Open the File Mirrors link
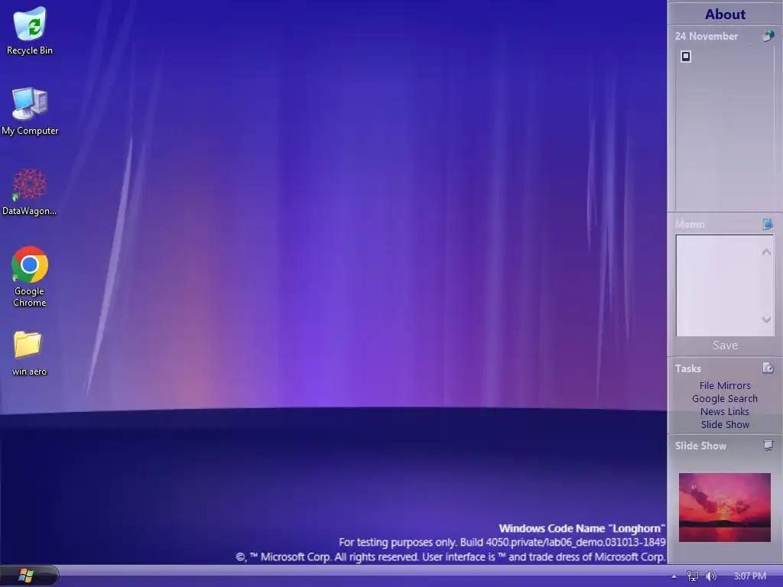783x587 pixels. (x=725, y=385)
